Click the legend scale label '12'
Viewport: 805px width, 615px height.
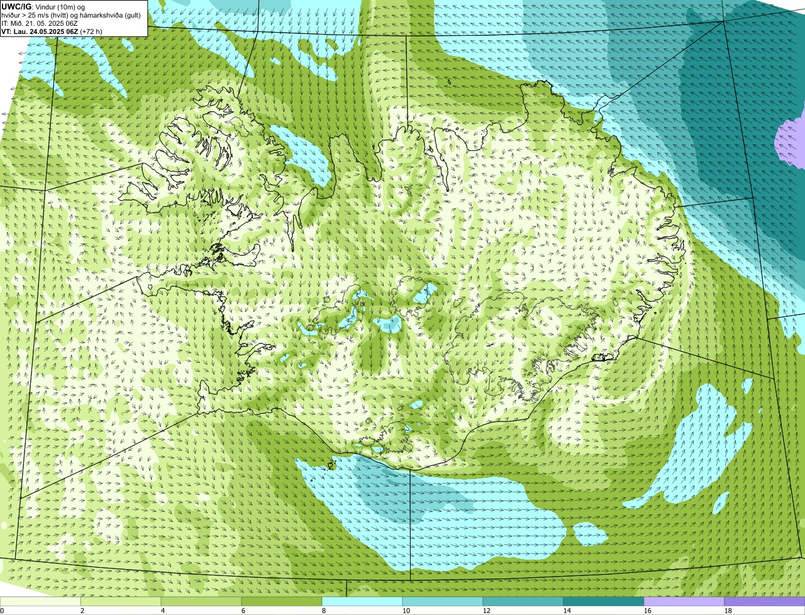[x=487, y=611]
